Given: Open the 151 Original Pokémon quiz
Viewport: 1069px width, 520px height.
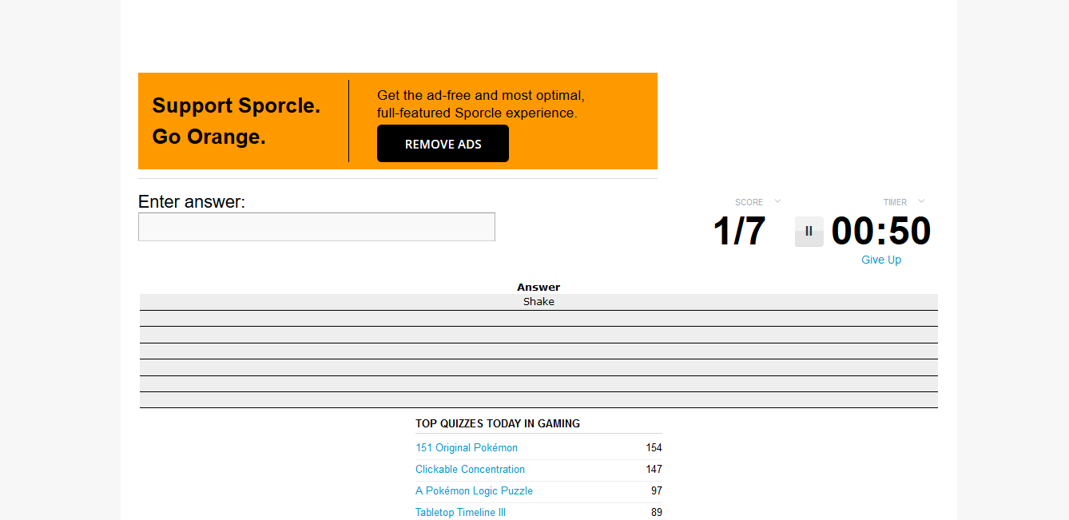Looking at the screenshot, I should click(467, 448).
